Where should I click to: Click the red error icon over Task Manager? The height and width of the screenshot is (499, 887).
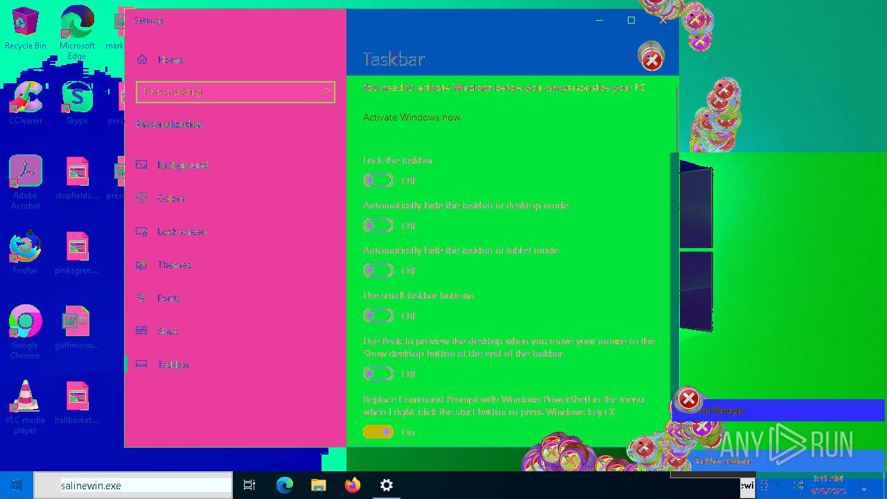click(x=688, y=399)
